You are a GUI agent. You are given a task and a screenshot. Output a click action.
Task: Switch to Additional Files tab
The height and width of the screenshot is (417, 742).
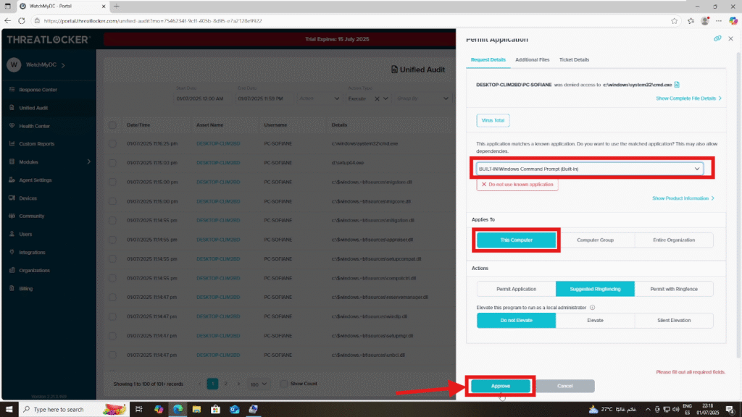[x=532, y=59]
